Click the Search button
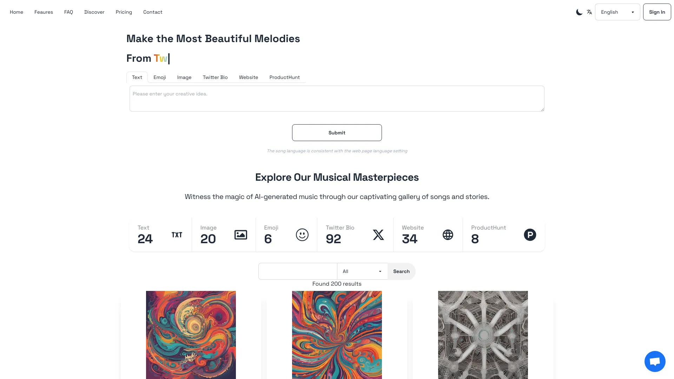The width and height of the screenshot is (674, 379). coord(401,271)
